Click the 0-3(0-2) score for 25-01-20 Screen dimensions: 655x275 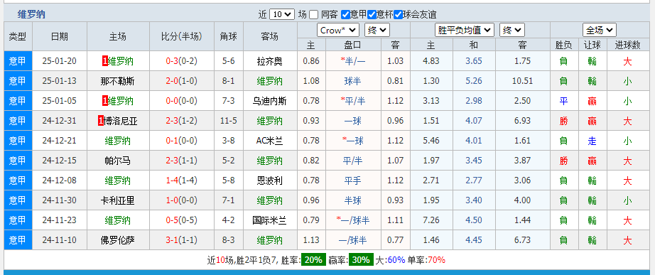[x=181, y=61]
